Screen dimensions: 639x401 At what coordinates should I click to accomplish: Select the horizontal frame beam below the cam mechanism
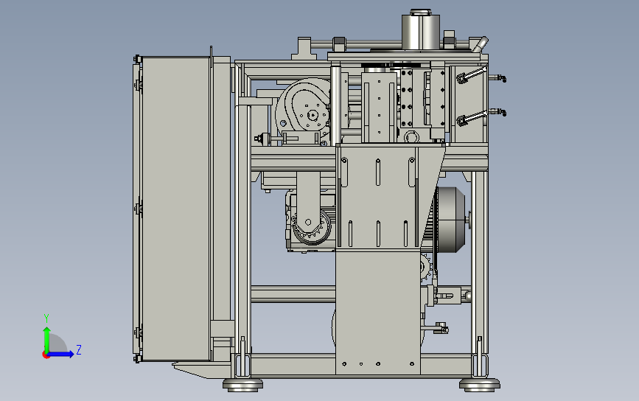tap(293, 158)
